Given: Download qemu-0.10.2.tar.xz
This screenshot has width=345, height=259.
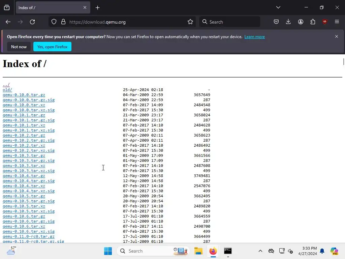Looking at the screenshot, I should tap(24, 145).
